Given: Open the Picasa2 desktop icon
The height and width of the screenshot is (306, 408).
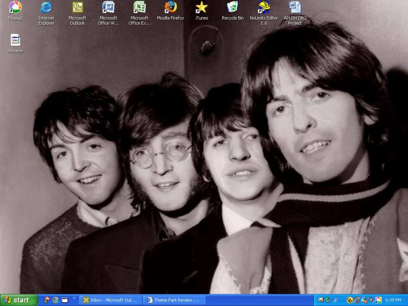Looking at the screenshot, I should (x=14, y=8).
